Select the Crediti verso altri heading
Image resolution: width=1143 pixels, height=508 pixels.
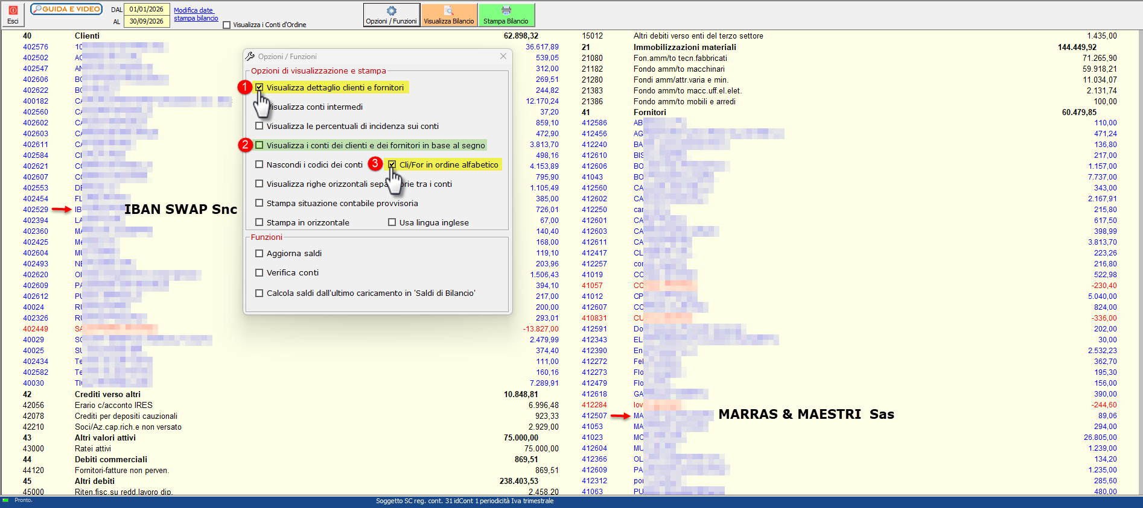(x=107, y=395)
